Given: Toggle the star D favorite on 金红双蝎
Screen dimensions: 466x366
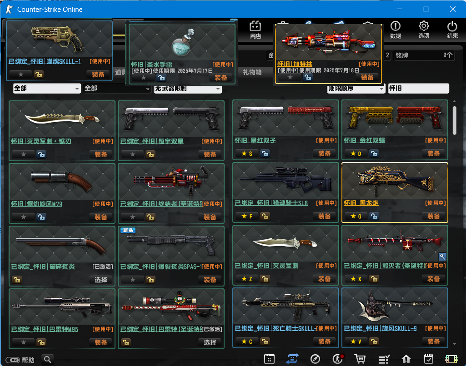Looking at the screenshot, I should pyautogui.click(x=356, y=153).
